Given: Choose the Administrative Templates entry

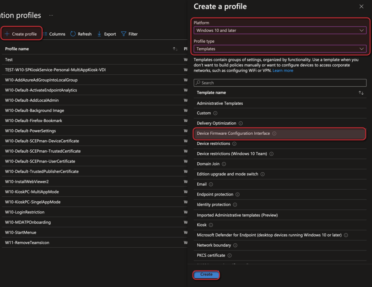Looking at the screenshot, I should pos(220,103).
